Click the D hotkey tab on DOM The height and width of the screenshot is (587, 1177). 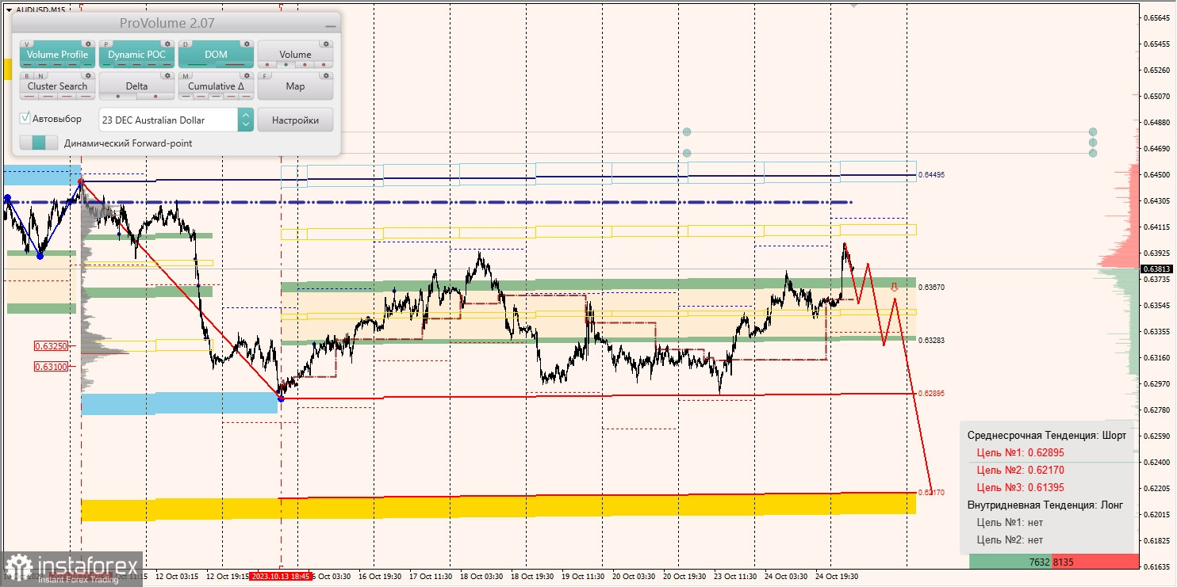pos(186,44)
